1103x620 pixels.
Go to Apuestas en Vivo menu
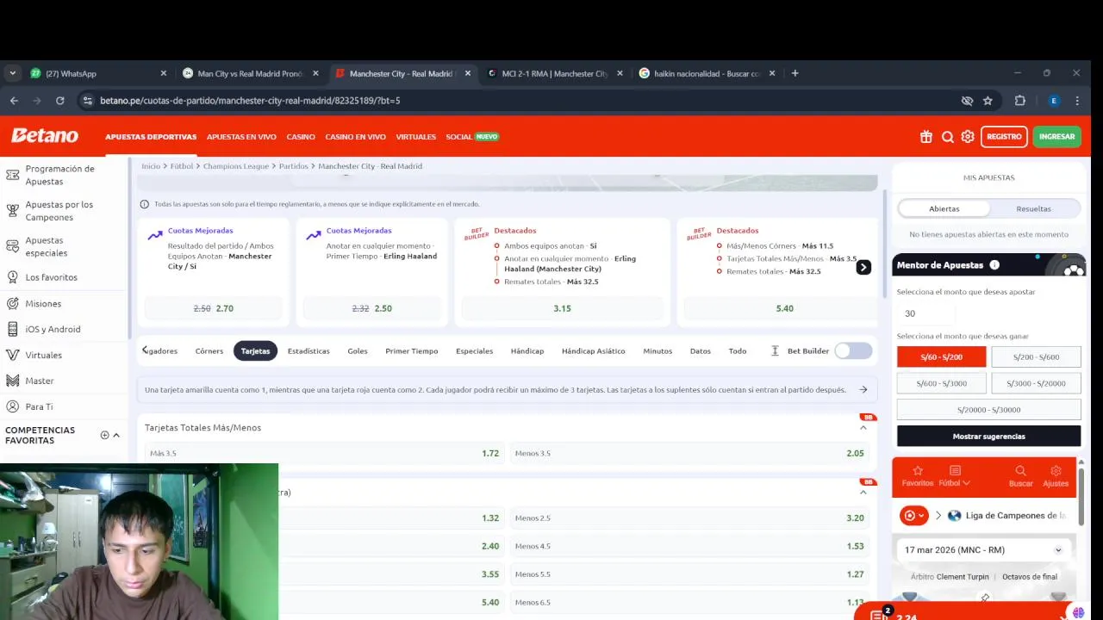coord(241,137)
